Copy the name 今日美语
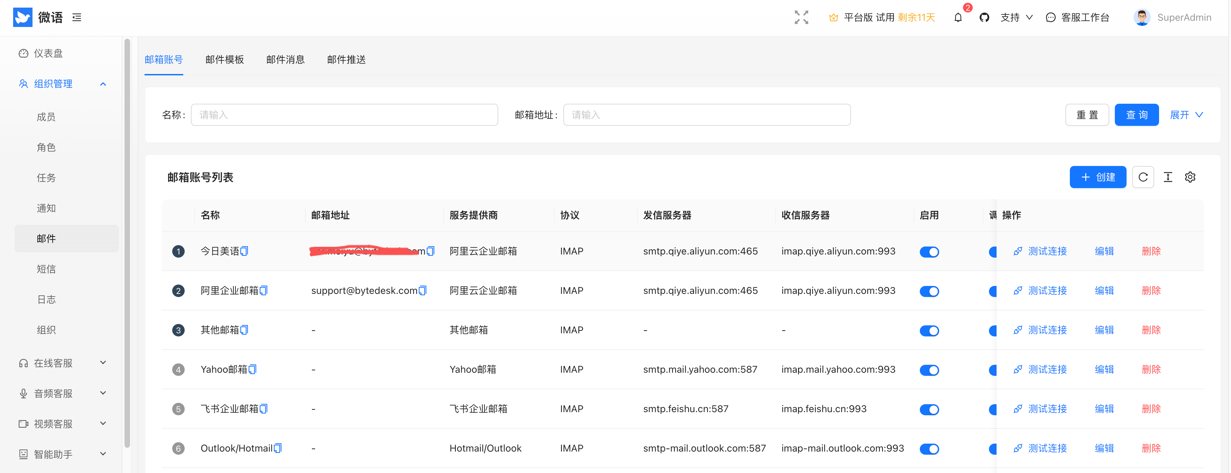The image size is (1231, 473). pyautogui.click(x=244, y=251)
